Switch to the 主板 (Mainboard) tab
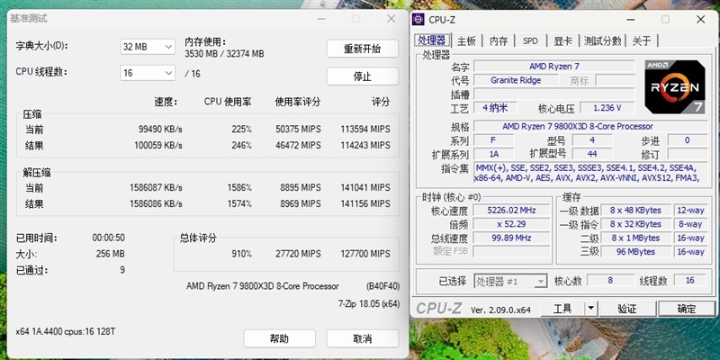This screenshot has width=720, height=360. click(x=466, y=40)
